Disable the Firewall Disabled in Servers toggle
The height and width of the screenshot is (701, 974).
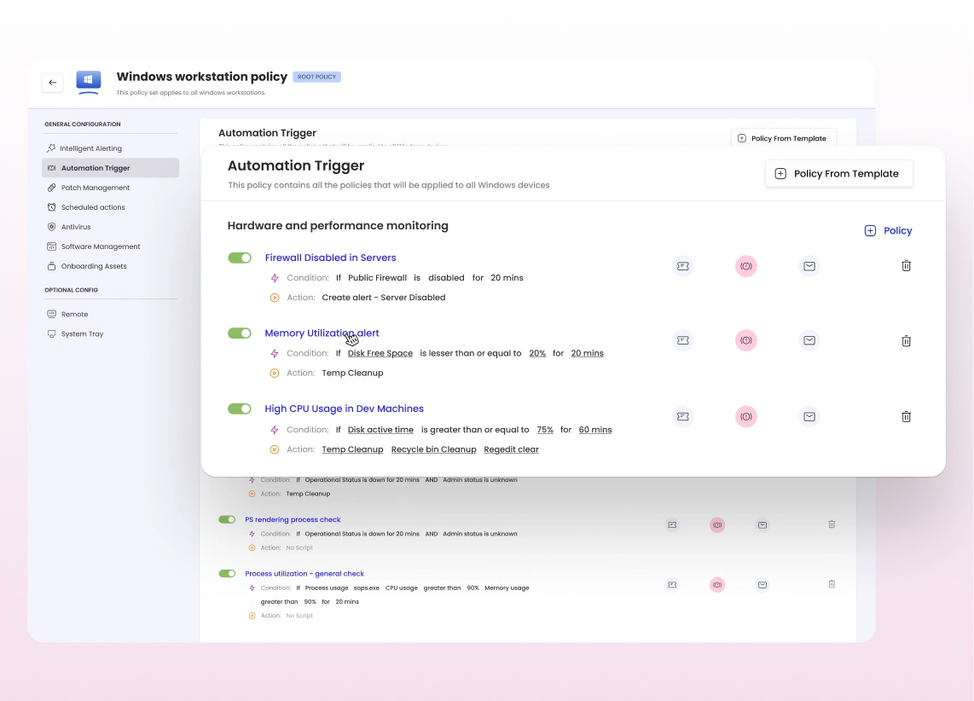pos(240,258)
